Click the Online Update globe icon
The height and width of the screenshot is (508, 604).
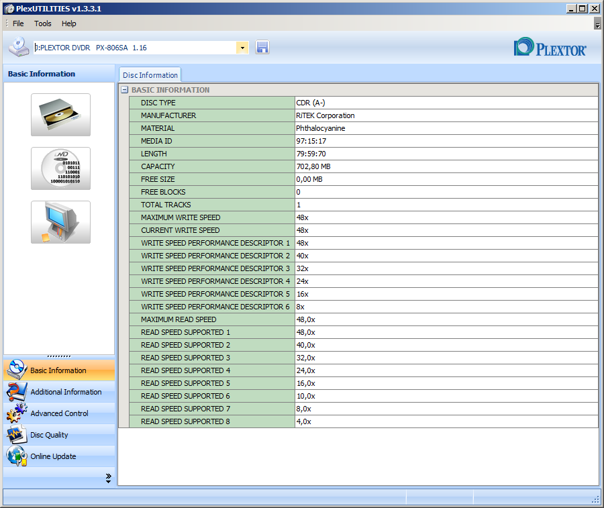coord(17,456)
